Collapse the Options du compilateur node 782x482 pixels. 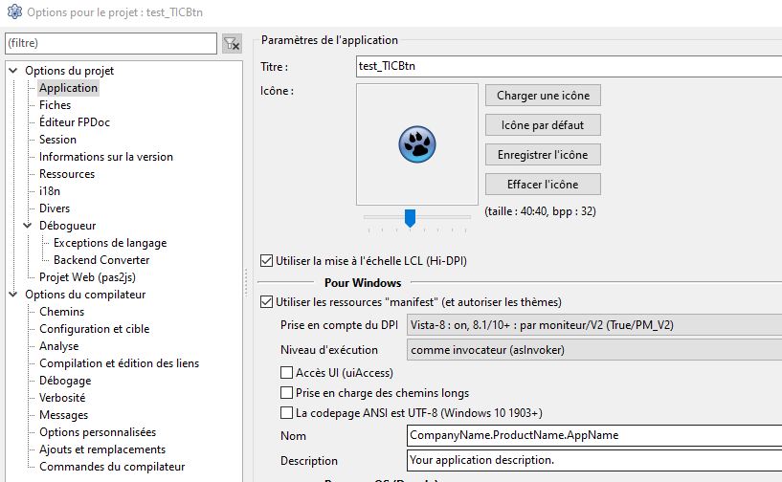[12, 295]
